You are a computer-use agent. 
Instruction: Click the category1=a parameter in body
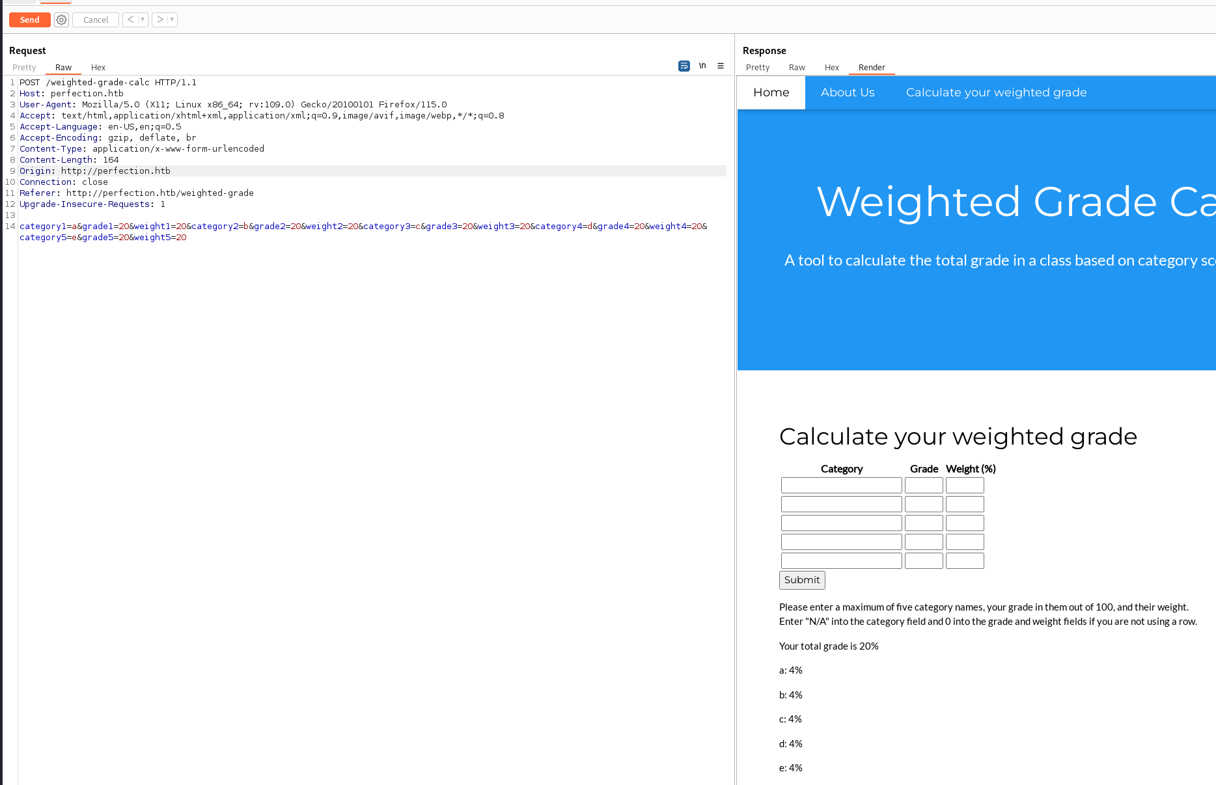point(48,227)
